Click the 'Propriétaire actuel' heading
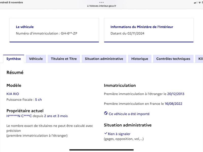The height and width of the screenshot is (152, 203). click(25, 111)
